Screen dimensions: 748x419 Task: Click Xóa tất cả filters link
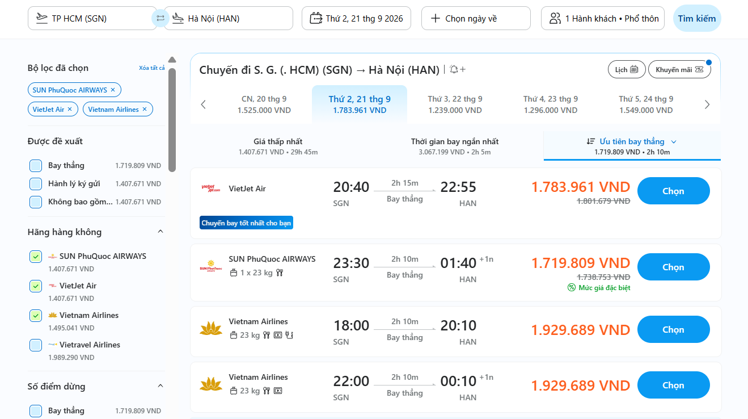coord(151,68)
